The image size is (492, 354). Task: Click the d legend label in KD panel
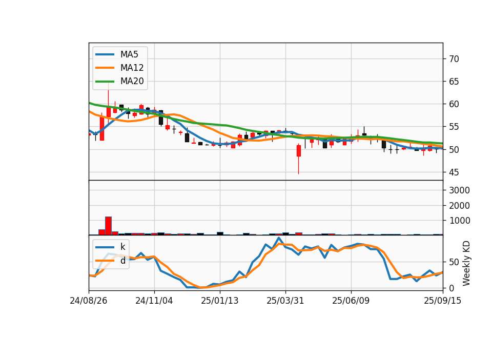pos(122,261)
